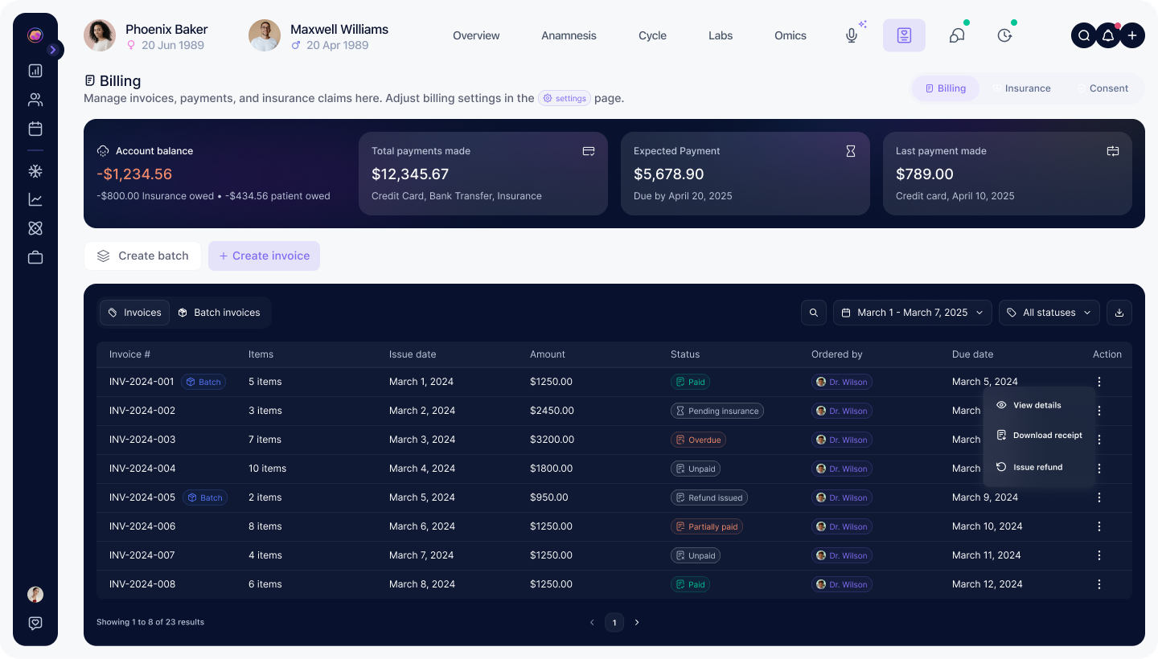Click the export download icon near status filter
The image size is (1158, 659).
[x=1119, y=313]
